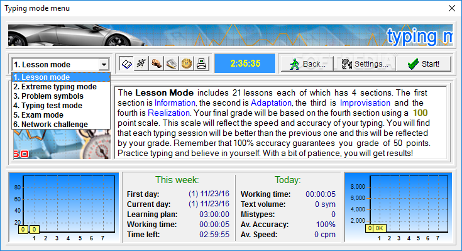Click the blue 'Information' word in description
This screenshot has height=251, width=462.
coord(175,103)
